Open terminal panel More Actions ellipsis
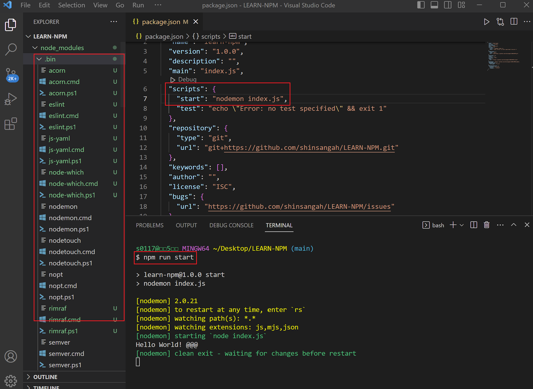 tap(500, 225)
